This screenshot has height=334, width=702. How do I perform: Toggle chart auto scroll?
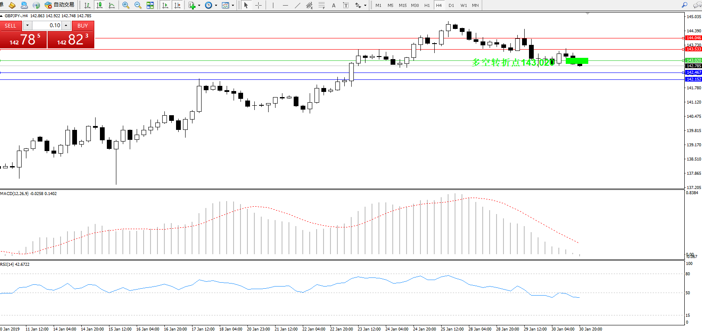pos(165,5)
